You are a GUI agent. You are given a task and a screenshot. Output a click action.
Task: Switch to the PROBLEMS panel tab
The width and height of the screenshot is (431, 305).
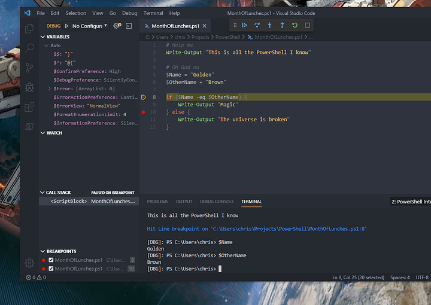pyautogui.click(x=157, y=202)
